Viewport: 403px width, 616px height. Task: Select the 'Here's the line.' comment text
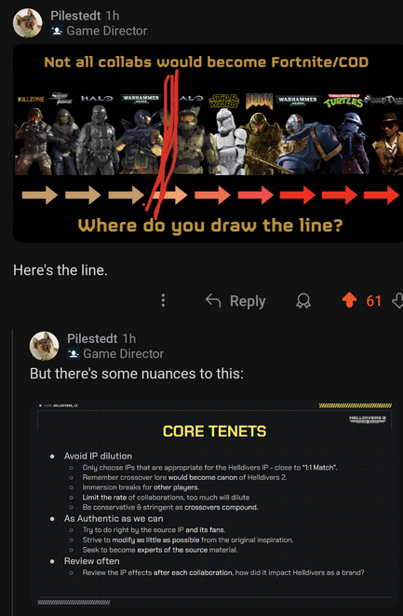tap(60, 270)
